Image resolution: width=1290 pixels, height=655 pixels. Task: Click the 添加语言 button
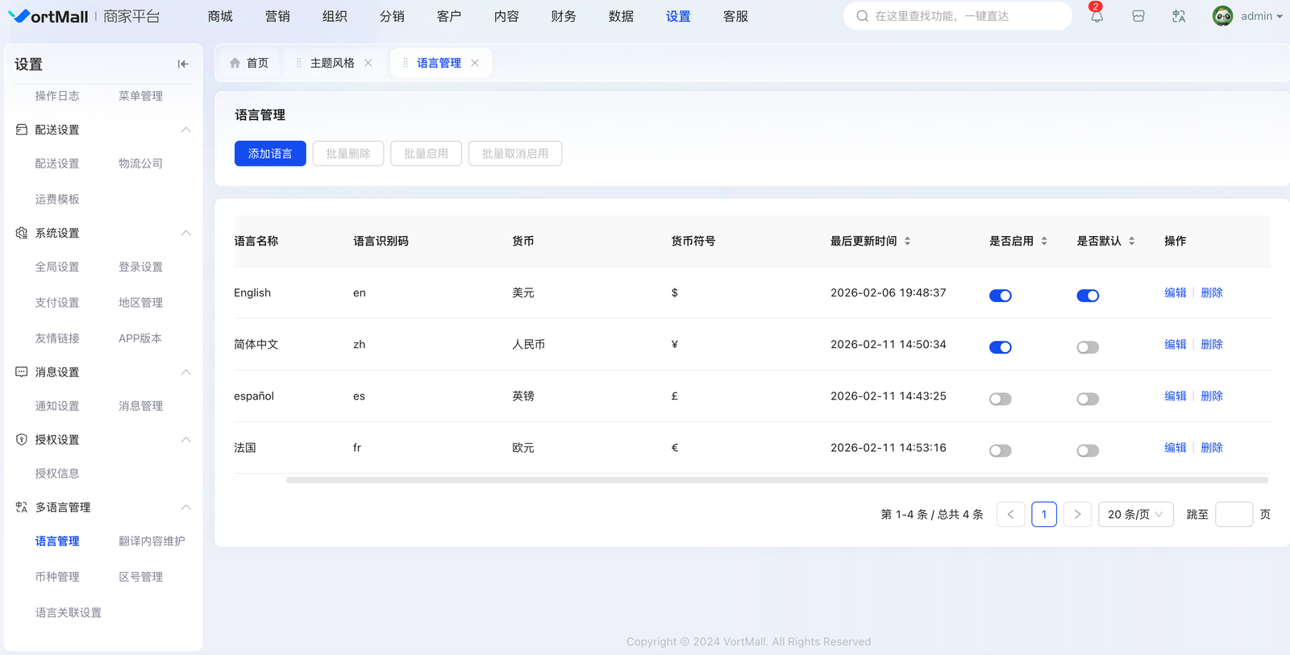coord(270,153)
